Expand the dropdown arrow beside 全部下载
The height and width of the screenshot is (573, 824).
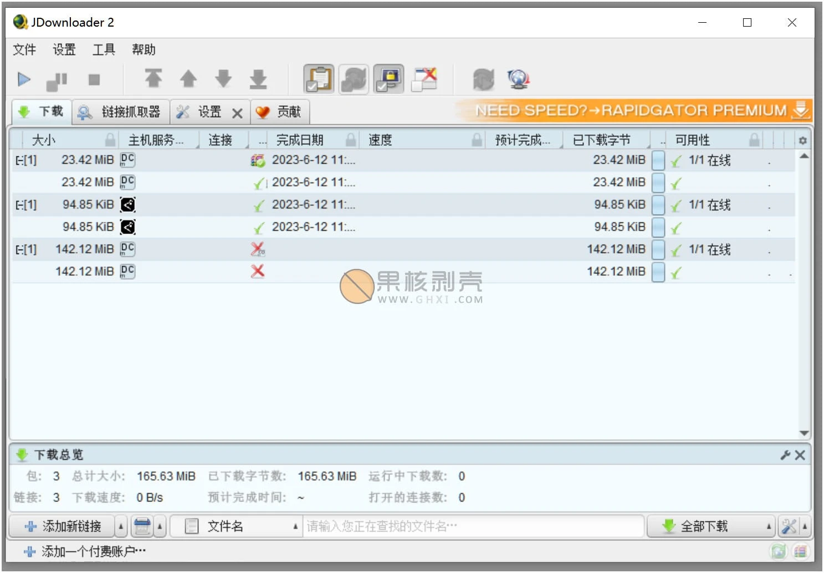770,526
